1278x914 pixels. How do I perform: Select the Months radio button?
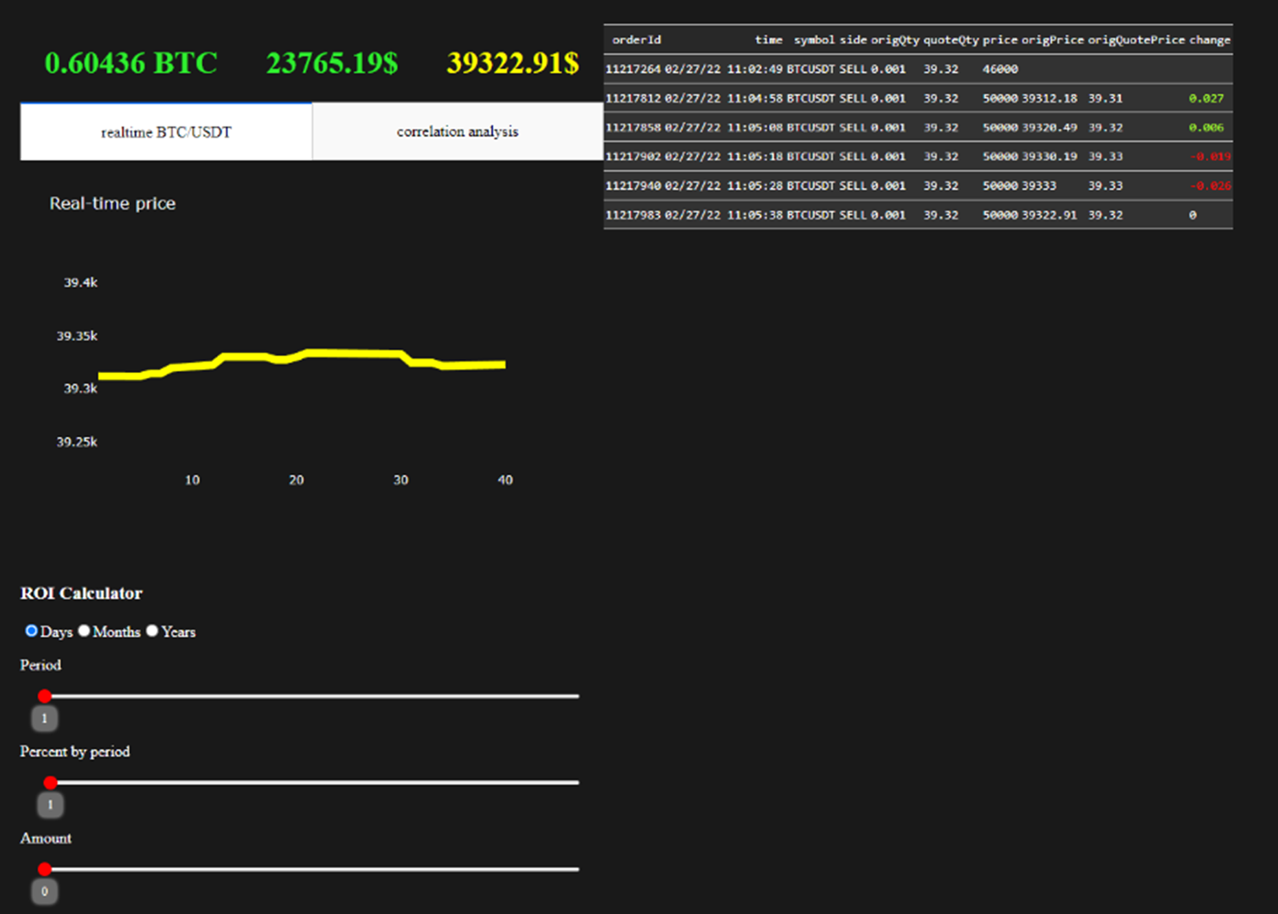[x=84, y=631]
